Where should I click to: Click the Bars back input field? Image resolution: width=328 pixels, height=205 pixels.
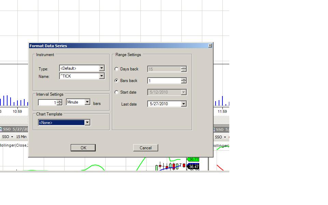164,81
